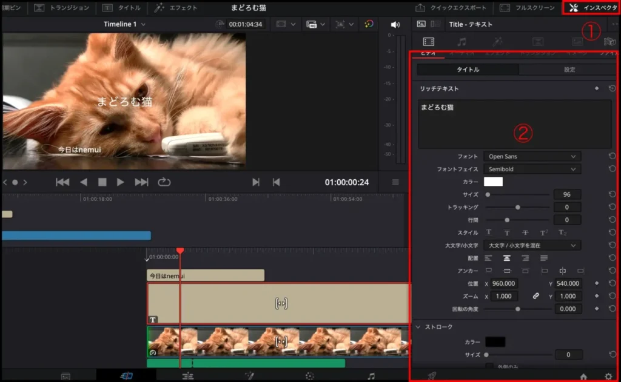Open the audio inspector note icon
The height and width of the screenshot is (382, 621).
[462, 42]
